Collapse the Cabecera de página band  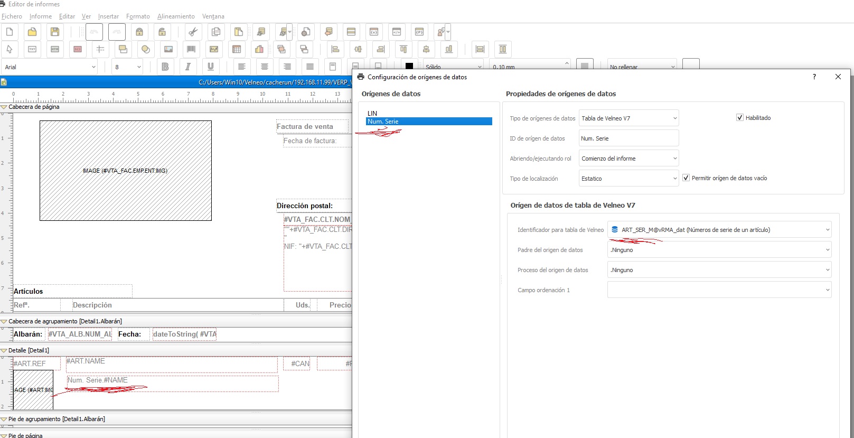pos(4,107)
